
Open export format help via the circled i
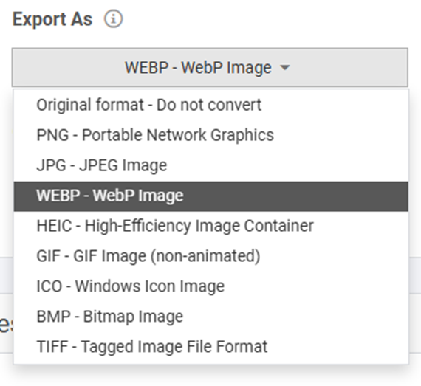coord(113,19)
